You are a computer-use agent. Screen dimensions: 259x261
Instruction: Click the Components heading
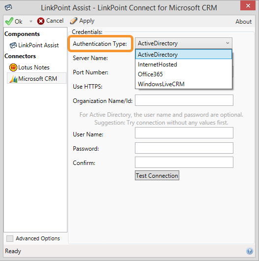(x=22, y=34)
